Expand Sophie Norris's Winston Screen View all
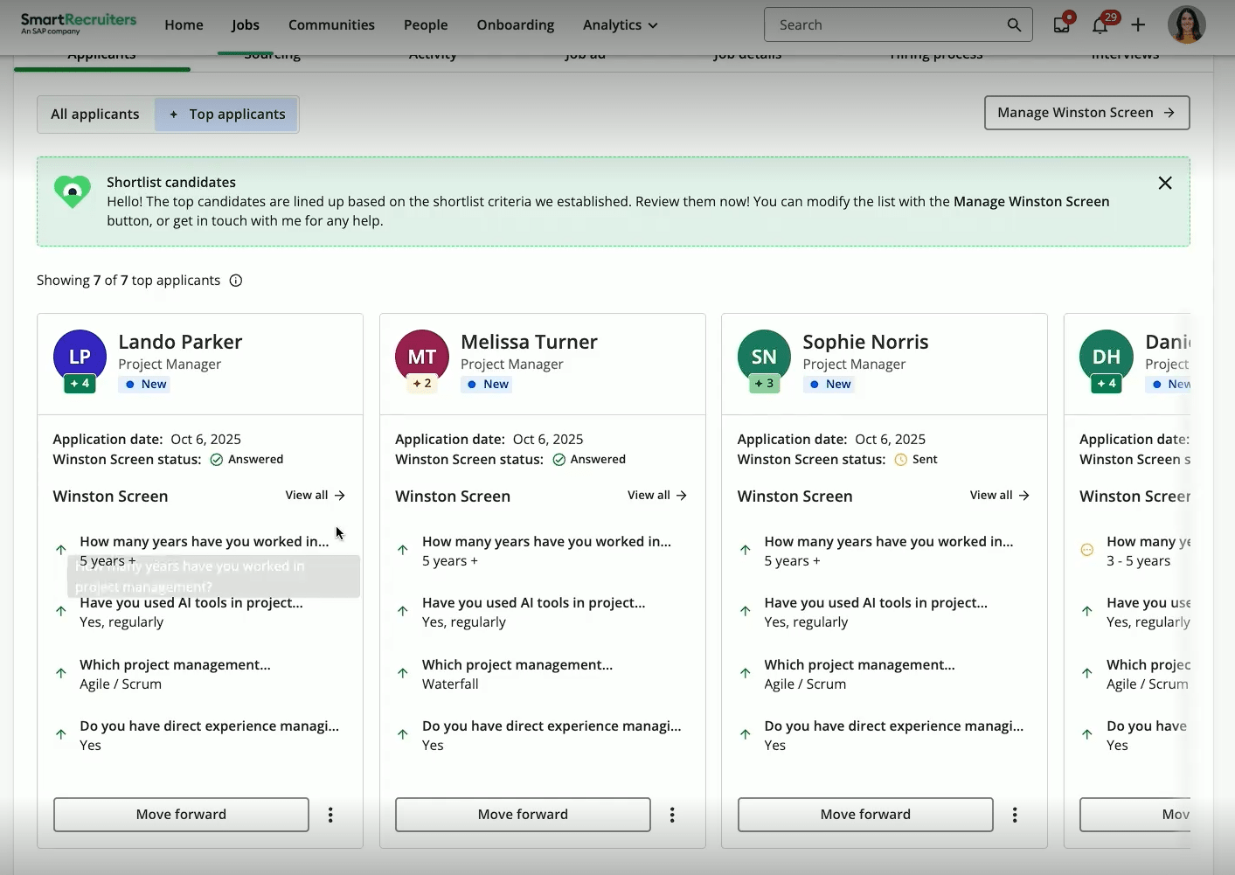1235x875 pixels. tap(1000, 496)
